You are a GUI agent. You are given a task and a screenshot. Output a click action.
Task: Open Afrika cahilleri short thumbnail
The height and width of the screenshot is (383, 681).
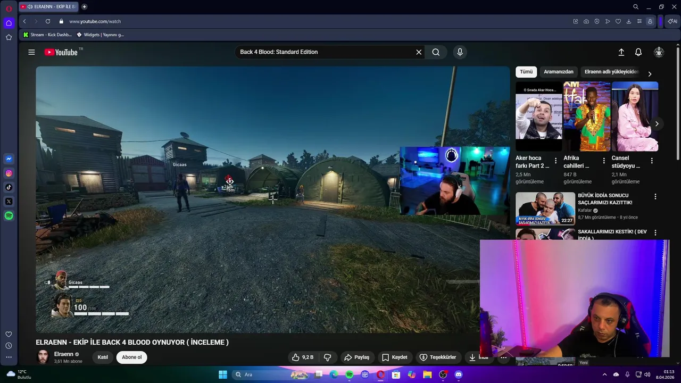[587, 116]
